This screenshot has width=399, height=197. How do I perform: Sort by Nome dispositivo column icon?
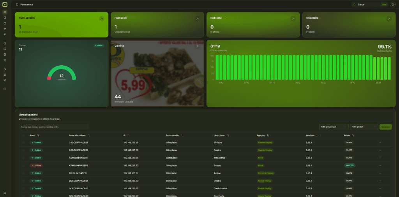coord(88,136)
